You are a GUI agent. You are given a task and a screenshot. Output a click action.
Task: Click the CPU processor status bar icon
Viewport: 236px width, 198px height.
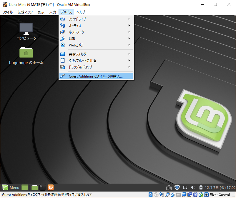(195, 195)
